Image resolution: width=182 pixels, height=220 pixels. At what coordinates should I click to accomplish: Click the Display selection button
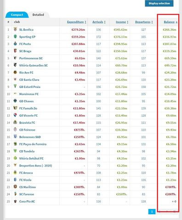point(159,3)
